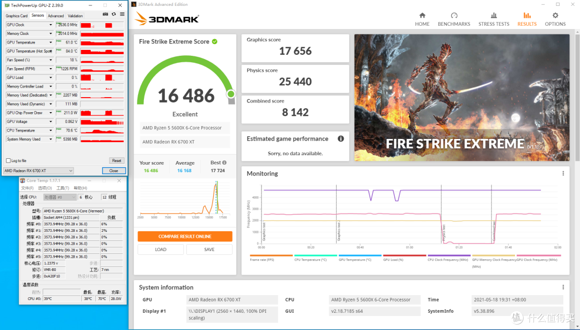Viewport: 580px width, 330px height.
Task: Switch to Graphics Card tab in GPU-Z
Action: pos(17,16)
